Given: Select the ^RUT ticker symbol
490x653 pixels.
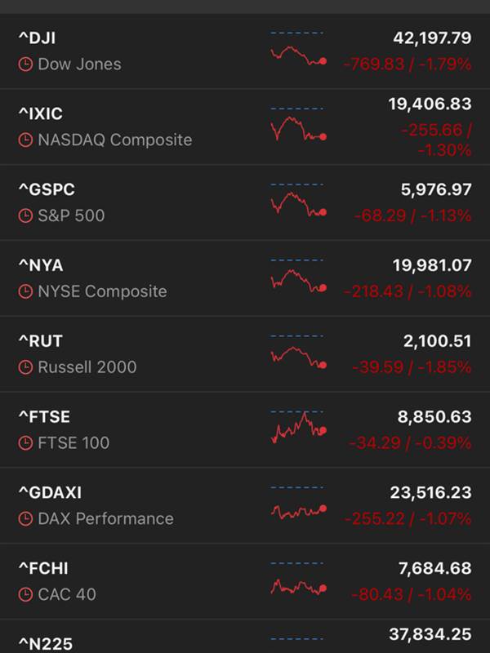Looking at the screenshot, I should pyautogui.click(x=40, y=341).
